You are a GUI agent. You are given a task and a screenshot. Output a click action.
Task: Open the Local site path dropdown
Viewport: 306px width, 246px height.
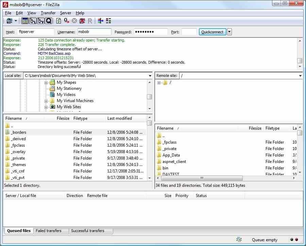[150, 76]
